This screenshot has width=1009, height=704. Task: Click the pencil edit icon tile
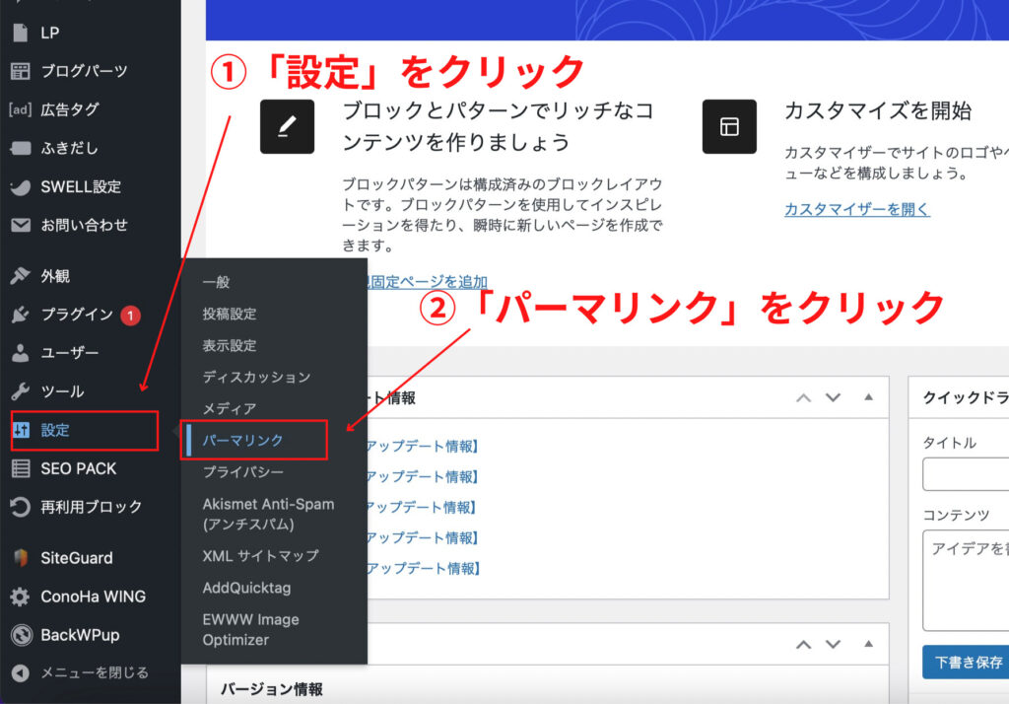287,126
